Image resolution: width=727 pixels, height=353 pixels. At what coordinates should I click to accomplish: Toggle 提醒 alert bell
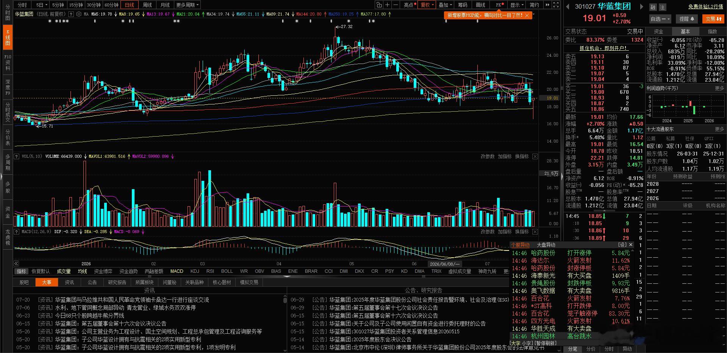(687, 19)
